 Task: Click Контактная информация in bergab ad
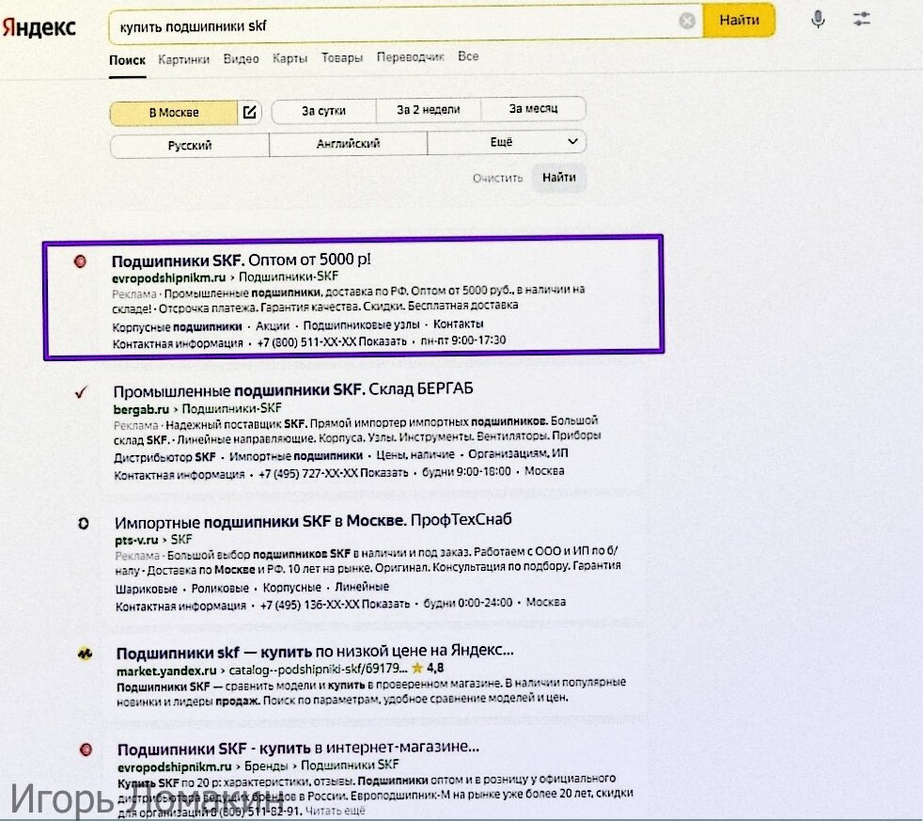pos(179,475)
